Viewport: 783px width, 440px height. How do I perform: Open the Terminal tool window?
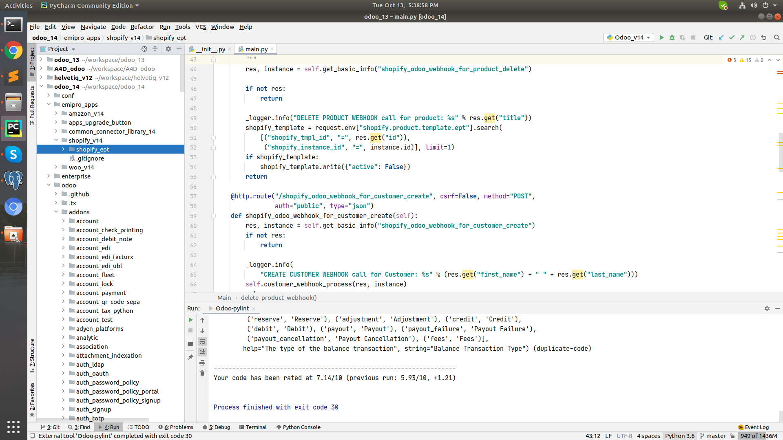(x=253, y=427)
